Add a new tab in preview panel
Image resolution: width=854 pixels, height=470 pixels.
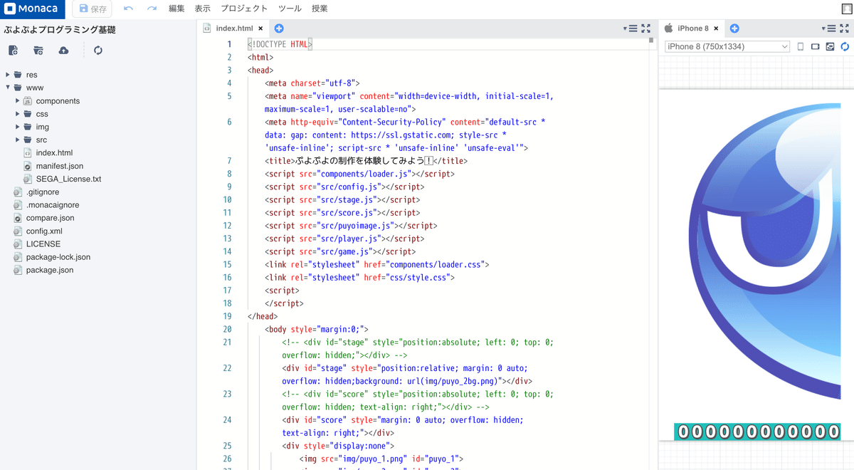point(734,28)
